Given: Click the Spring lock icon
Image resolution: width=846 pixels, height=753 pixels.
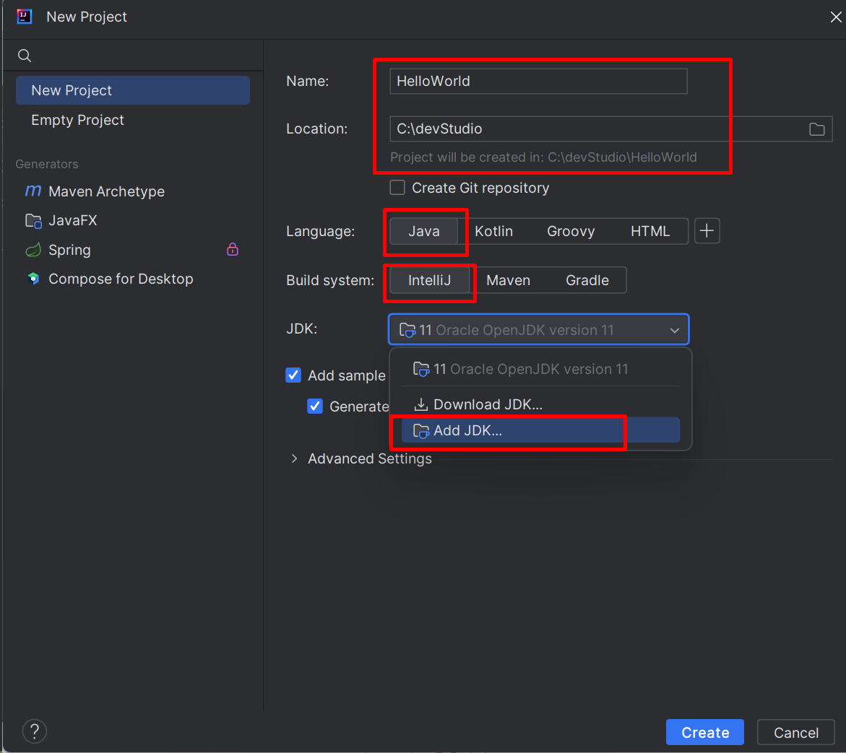Looking at the screenshot, I should [233, 249].
